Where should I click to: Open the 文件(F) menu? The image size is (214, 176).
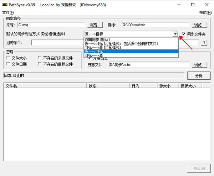(8, 13)
